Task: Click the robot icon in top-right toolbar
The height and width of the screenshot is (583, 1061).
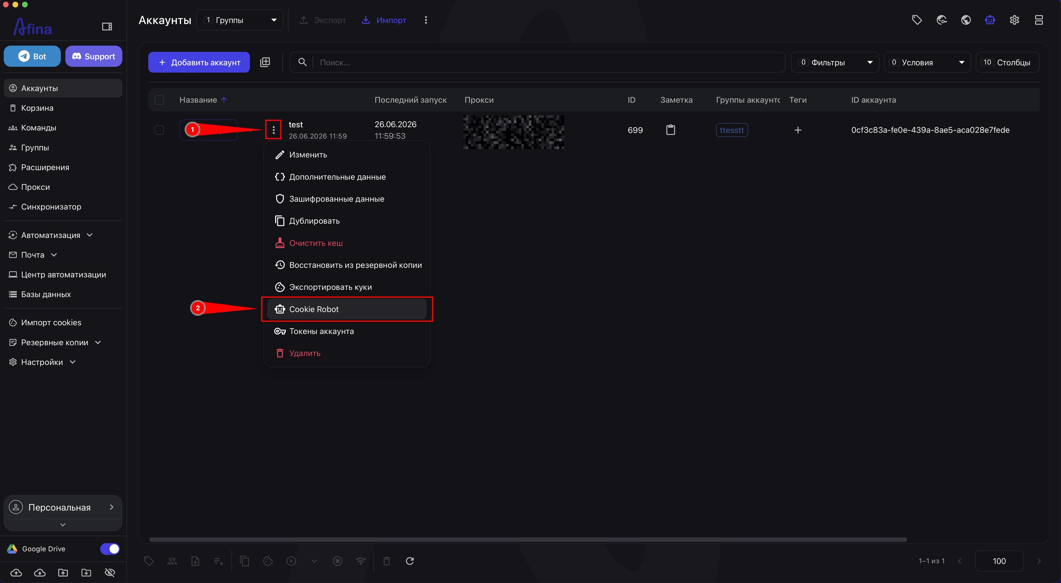Action: pos(990,20)
